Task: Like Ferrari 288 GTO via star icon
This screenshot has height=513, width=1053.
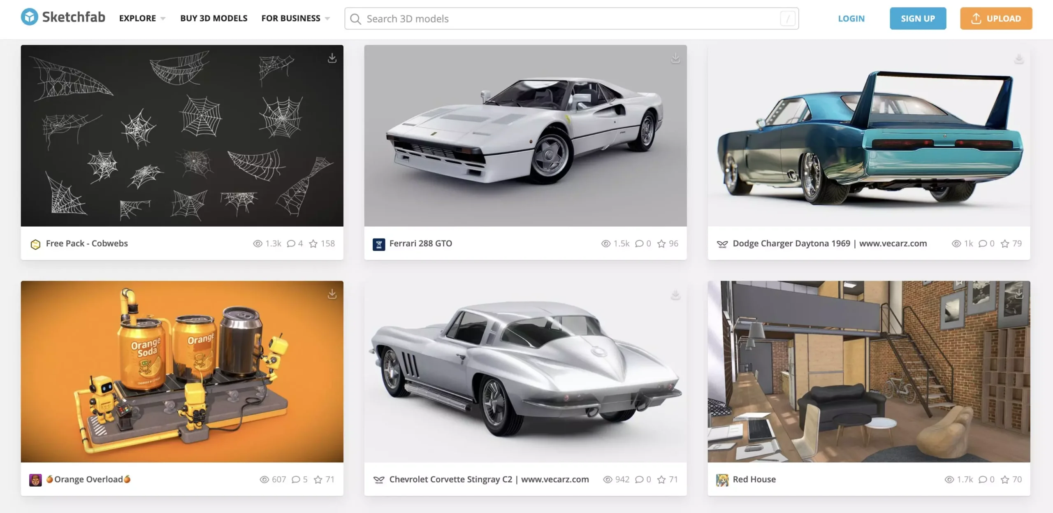Action: pos(661,244)
